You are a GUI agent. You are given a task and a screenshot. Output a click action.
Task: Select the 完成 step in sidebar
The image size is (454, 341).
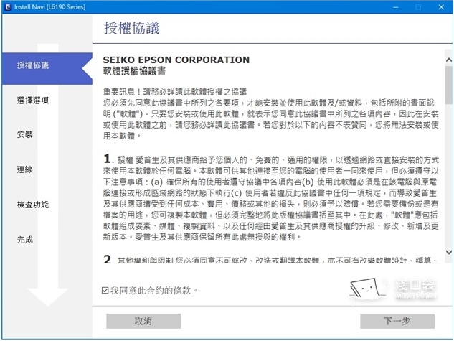[25, 240]
